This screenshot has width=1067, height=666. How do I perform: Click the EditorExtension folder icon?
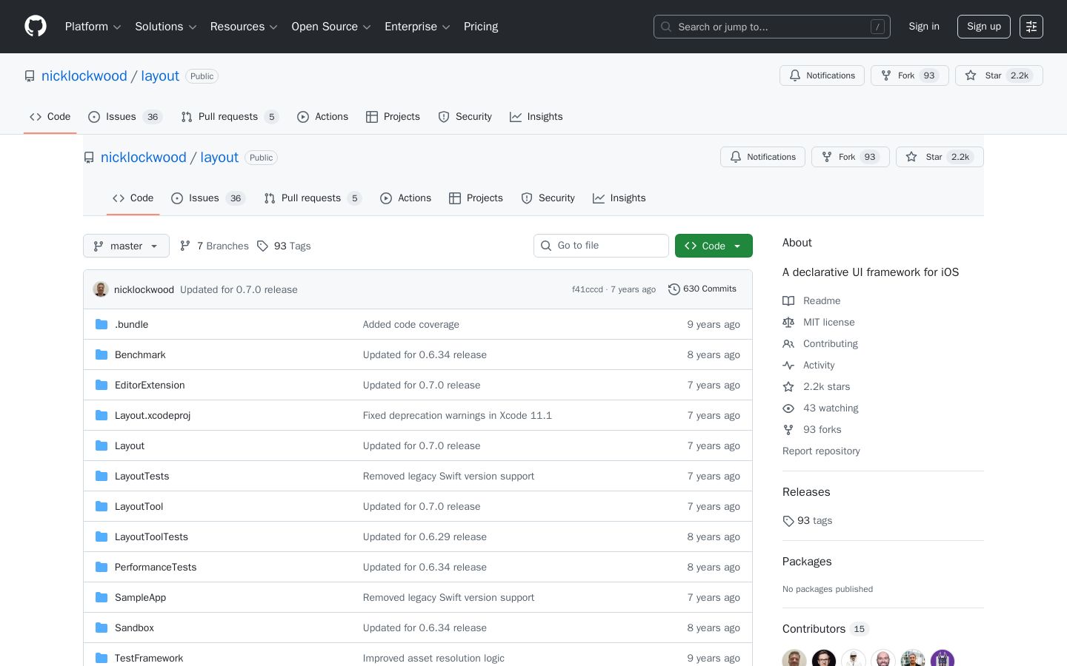pos(102,385)
